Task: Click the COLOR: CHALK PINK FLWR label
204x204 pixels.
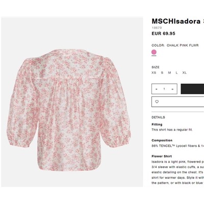Action: [x=175, y=45]
